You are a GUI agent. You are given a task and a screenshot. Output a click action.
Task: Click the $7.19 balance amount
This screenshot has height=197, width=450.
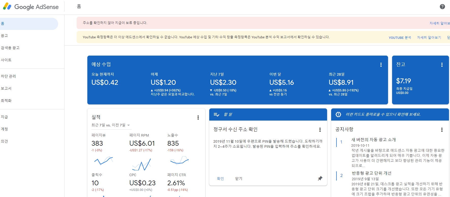pyautogui.click(x=404, y=81)
